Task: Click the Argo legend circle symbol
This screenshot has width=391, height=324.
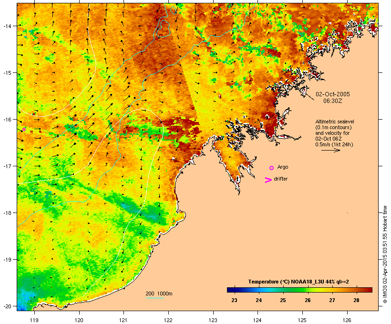Action: 272,168
